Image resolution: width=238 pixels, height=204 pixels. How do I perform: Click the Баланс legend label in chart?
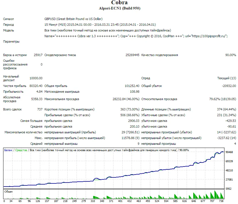coord(8,150)
